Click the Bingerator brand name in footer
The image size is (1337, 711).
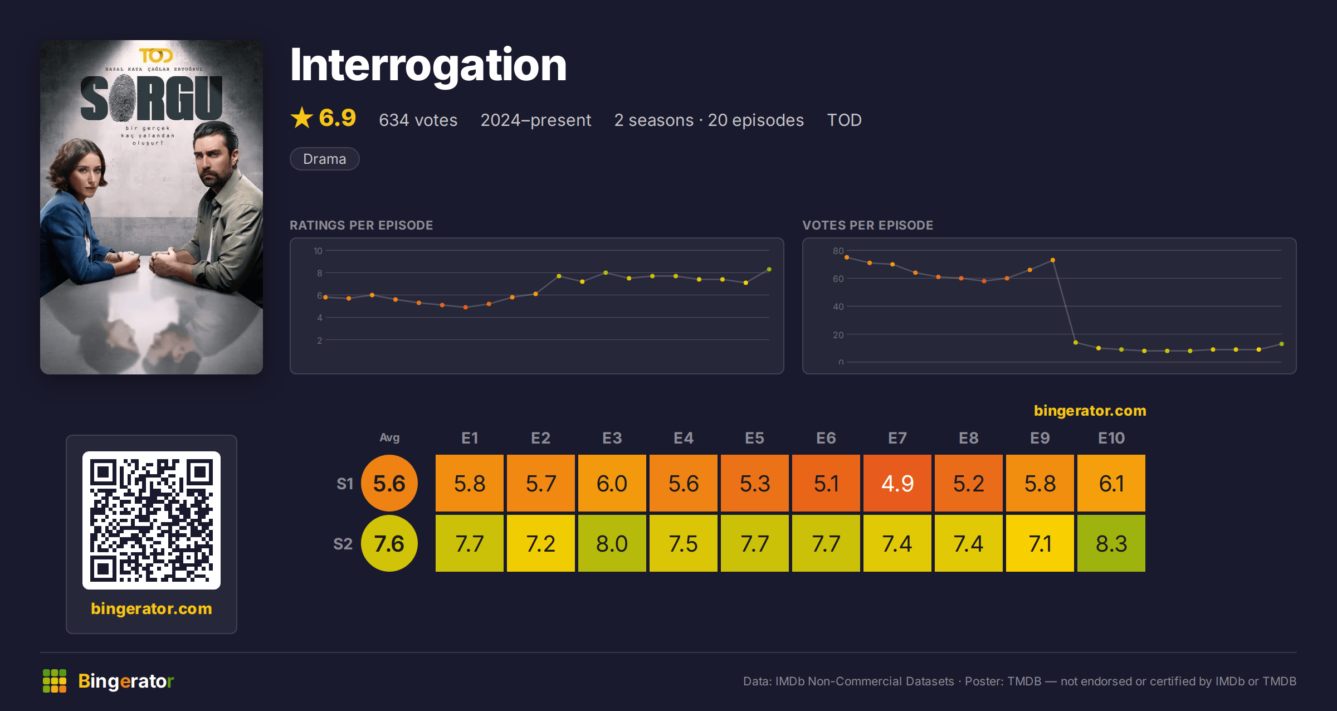[x=126, y=681]
